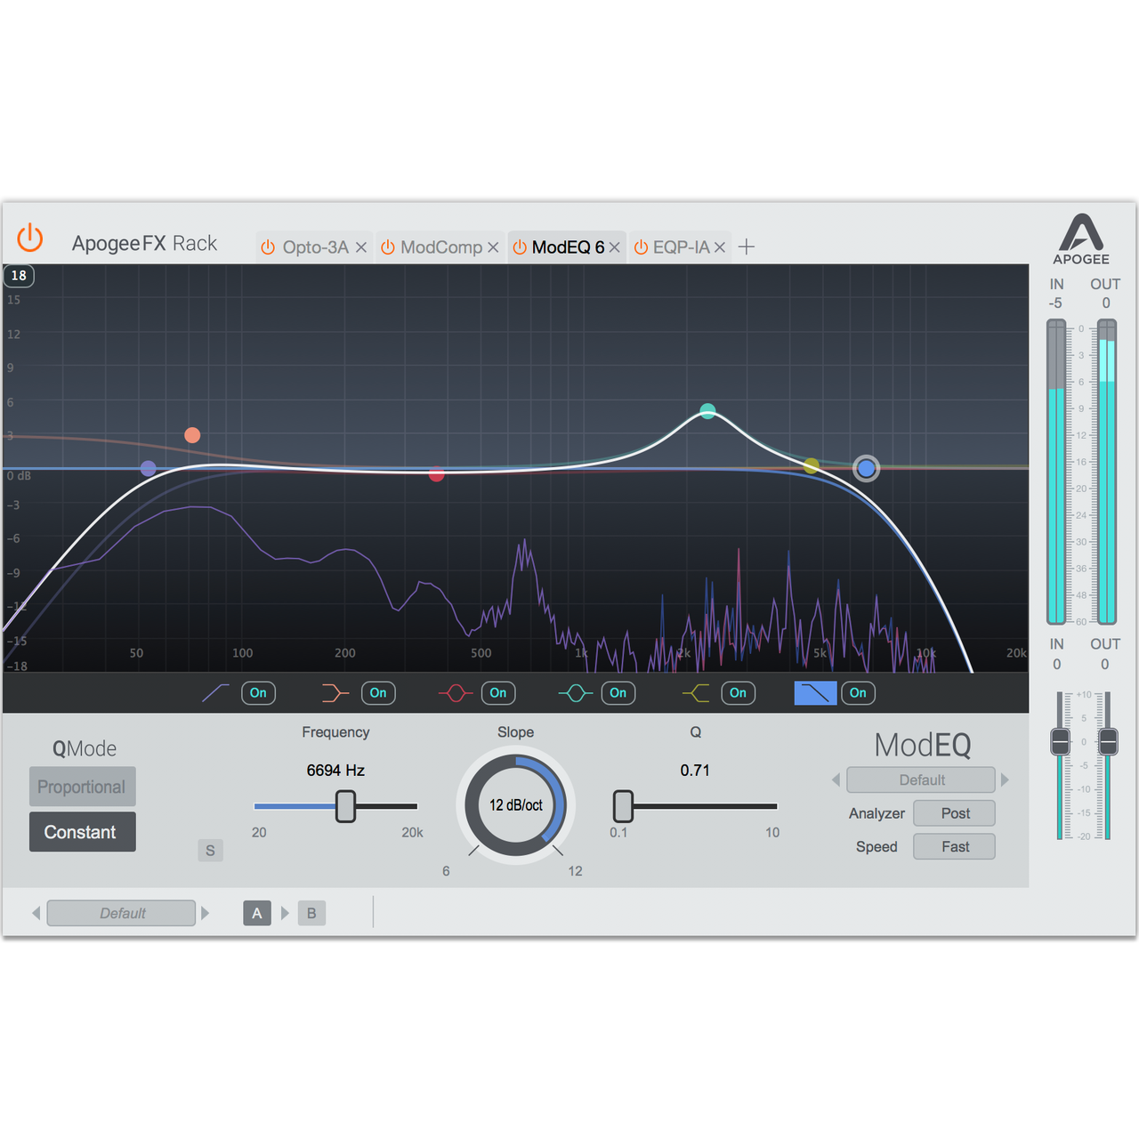Click the previous preset arrow at bottom left
Image resolution: width=1139 pixels, height=1139 pixels.
[36, 912]
